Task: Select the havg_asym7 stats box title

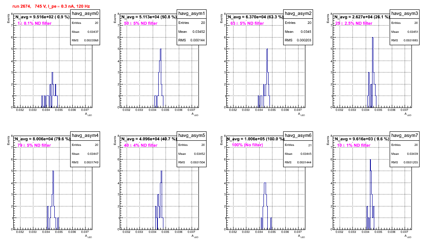Action: click(405, 136)
